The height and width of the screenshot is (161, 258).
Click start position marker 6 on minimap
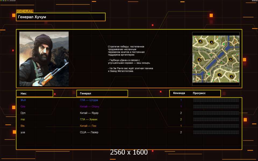point(200,41)
